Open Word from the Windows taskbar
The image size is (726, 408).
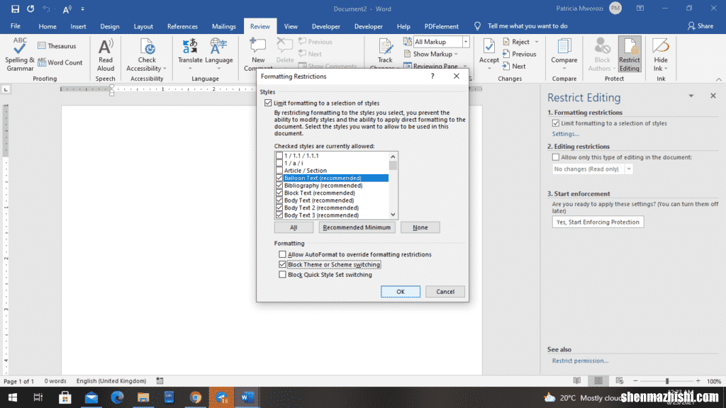(x=247, y=397)
